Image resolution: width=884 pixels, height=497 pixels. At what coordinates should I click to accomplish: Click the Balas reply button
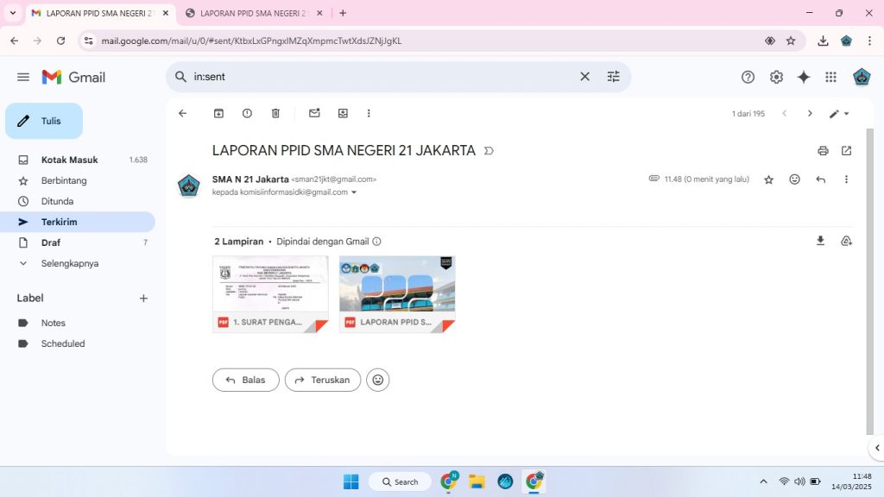click(245, 380)
